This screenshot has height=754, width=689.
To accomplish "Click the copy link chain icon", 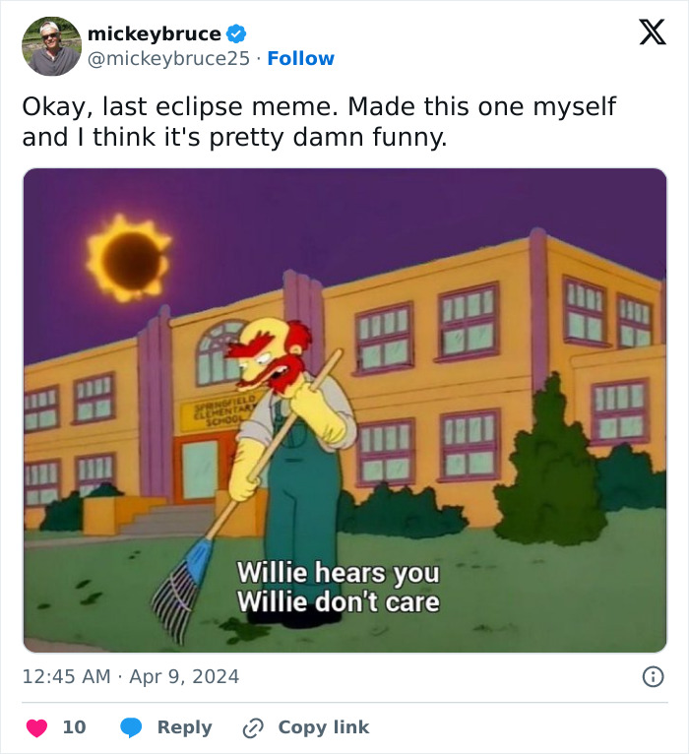I will click(x=253, y=727).
